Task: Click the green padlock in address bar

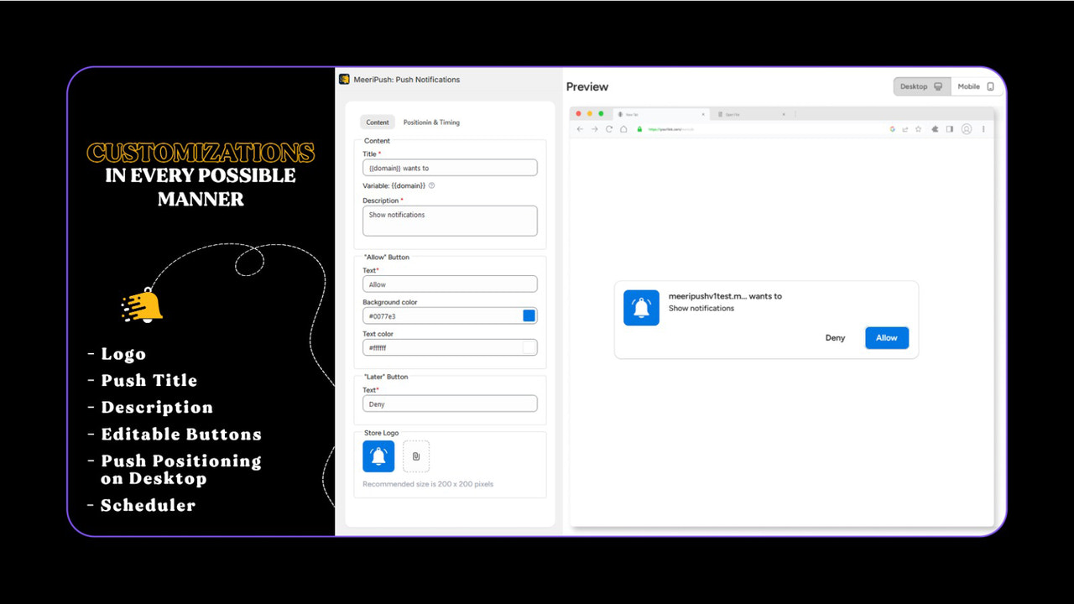Action: pyautogui.click(x=639, y=129)
